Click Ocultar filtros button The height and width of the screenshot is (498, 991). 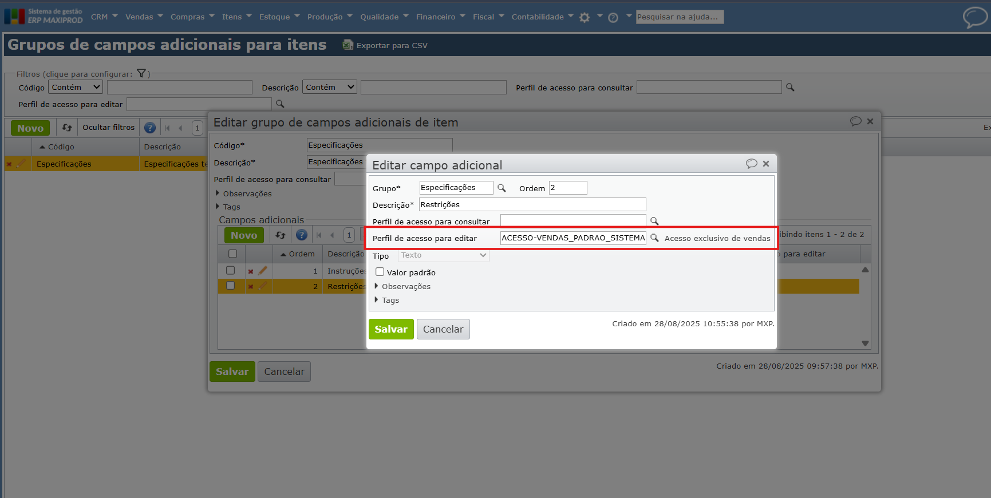click(x=108, y=128)
